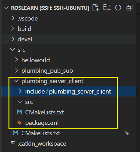The image size is (140, 152).
Task: Select the helloworld folder name
Action: 36,60
